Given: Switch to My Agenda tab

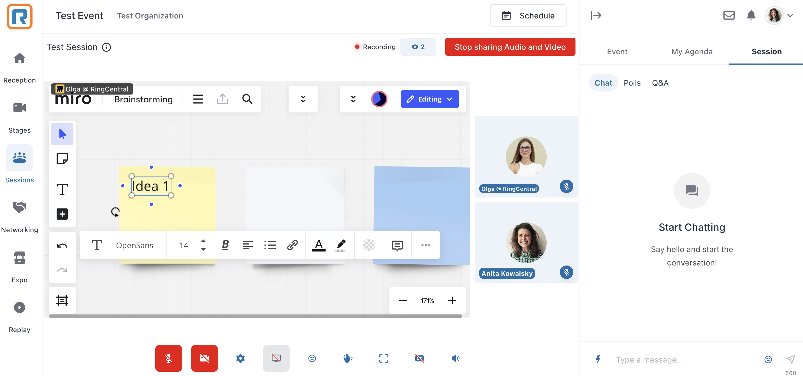Looking at the screenshot, I should (692, 52).
